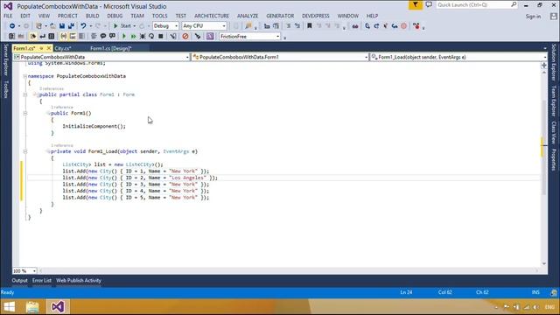Switch to the Form1.cs [Design] tab
The width and height of the screenshot is (560, 315).
[111, 48]
